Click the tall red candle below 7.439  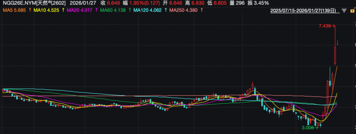(x=335, y=55)
